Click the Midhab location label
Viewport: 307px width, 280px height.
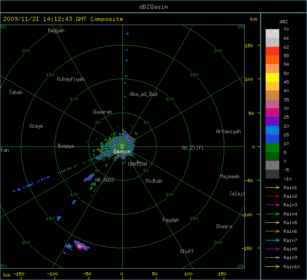point(154,181)
